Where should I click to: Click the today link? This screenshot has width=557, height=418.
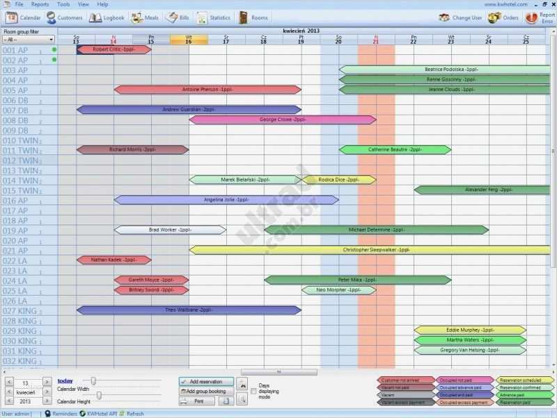tap(64, 380)
